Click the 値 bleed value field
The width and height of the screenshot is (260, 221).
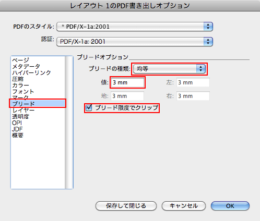(127, 82)
